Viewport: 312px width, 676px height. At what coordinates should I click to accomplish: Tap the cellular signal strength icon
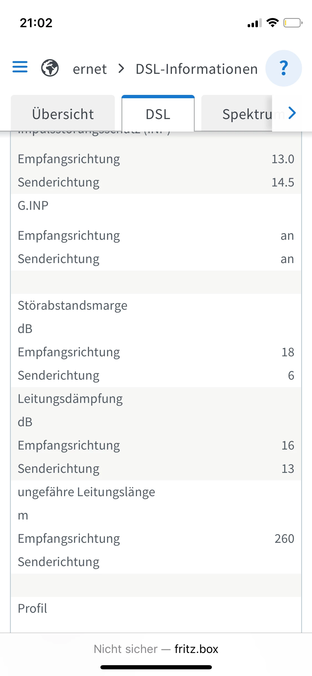click(x=255, y=23)
